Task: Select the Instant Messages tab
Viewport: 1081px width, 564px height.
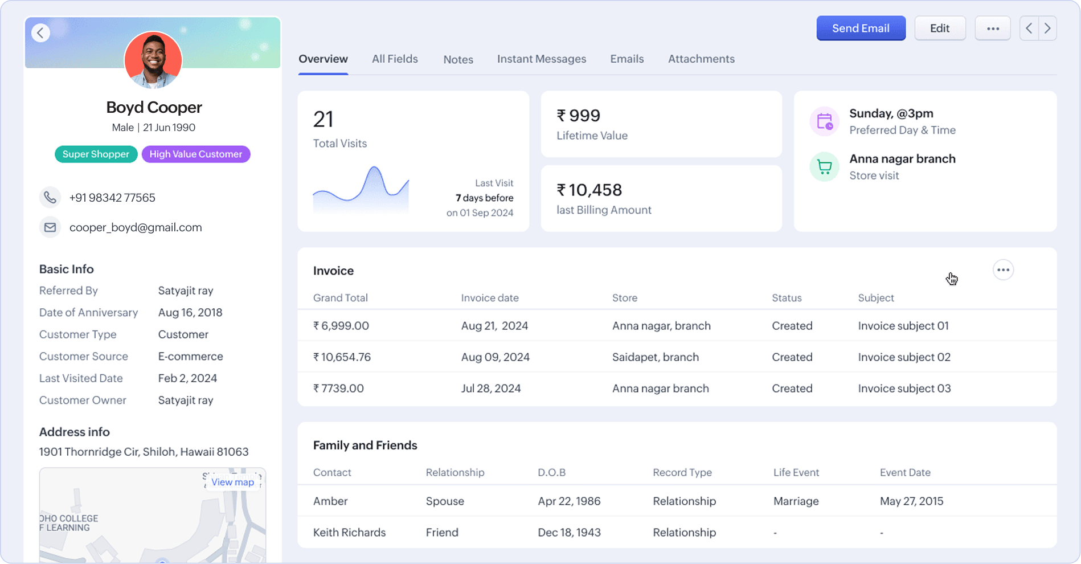Action: pos(541,59)
